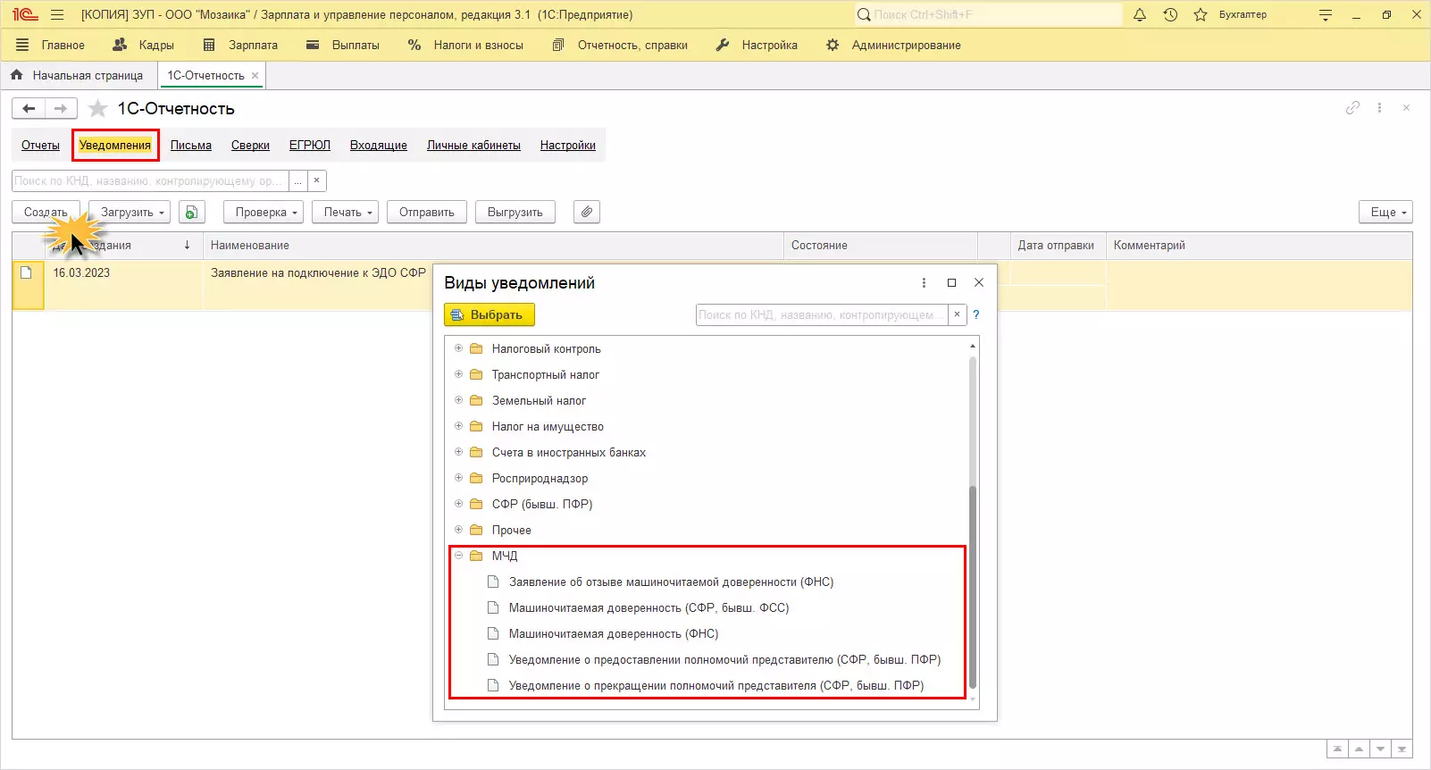Select Машиночитаемая доверенность (ФНС) item
The height and width of the screenshot is (770, 1431).
[x=613, y=633]
